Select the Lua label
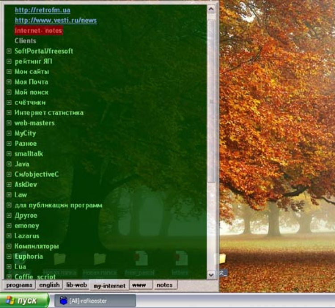Viewport: 335px width, 308px height. click(20, 267)
